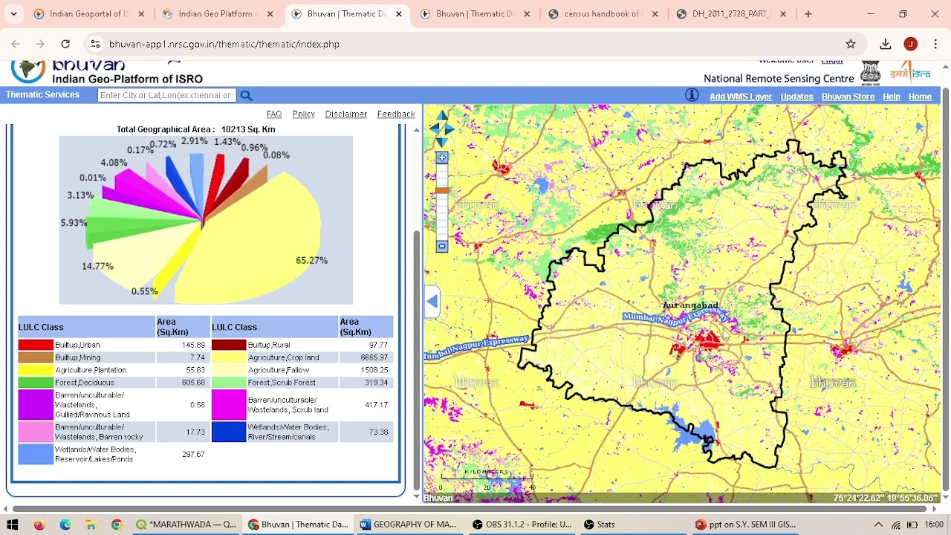
Task: Click the search magnifier icon
Action: coord(246,95)
